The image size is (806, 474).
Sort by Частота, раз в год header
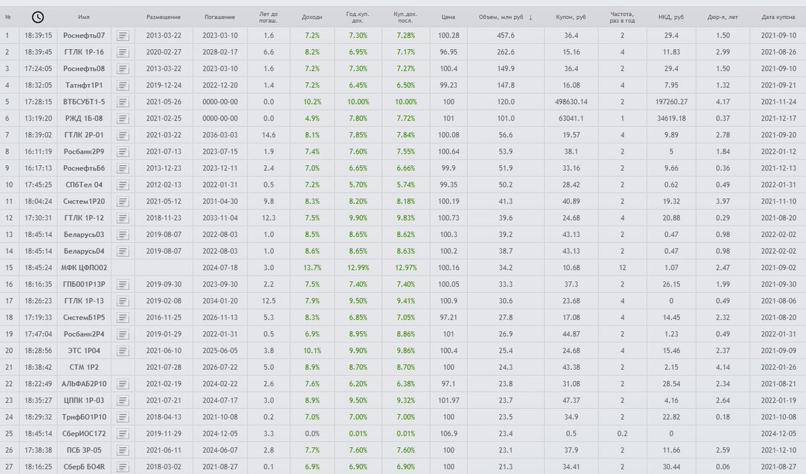pos(622,17)
